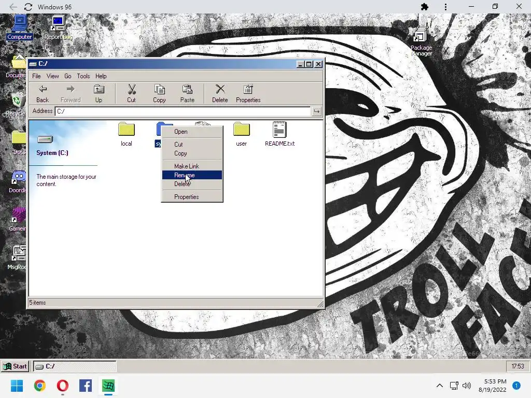This screenshot has width=531, height=398.
Task: Click the Windows 96 Start button
Action: pos(15,366)
